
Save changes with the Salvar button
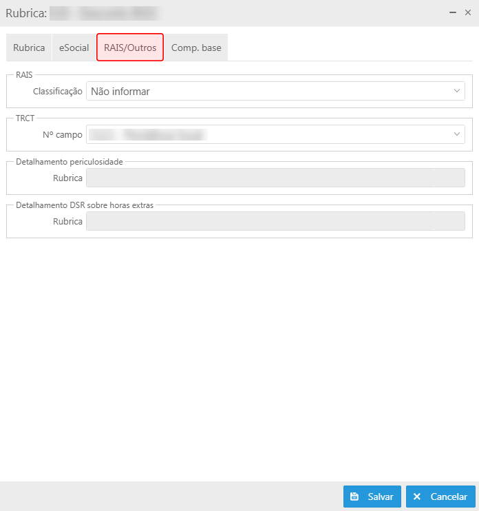pos(372,497)
